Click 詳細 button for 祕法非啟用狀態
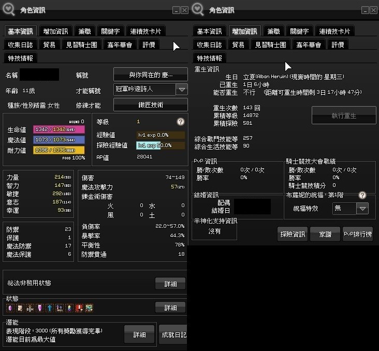379x351 pixels. tap(170, 284)
